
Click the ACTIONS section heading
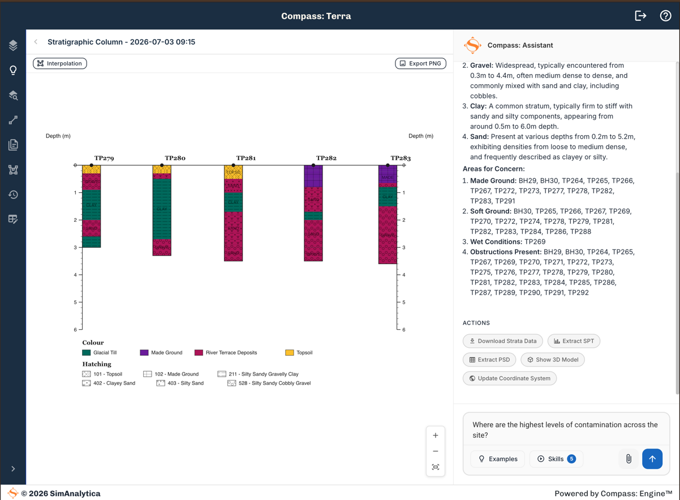pyautogui.click(x=476, y=323)
